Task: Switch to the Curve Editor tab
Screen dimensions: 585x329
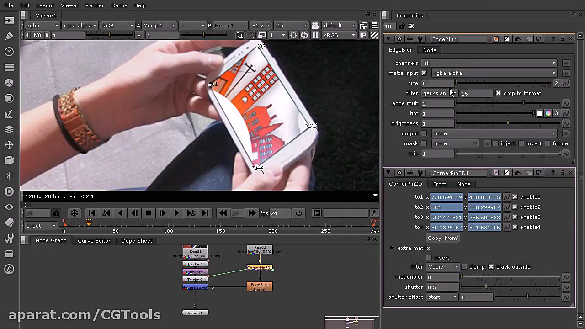Action: pos(94,241)
